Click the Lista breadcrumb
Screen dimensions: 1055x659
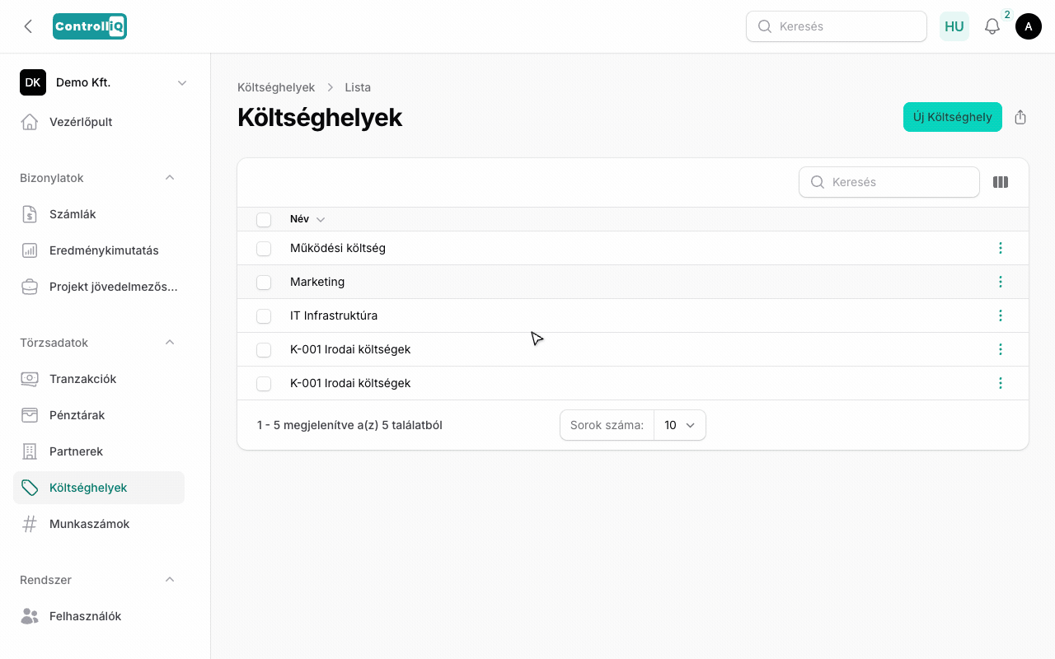click(x=358, y=87)
